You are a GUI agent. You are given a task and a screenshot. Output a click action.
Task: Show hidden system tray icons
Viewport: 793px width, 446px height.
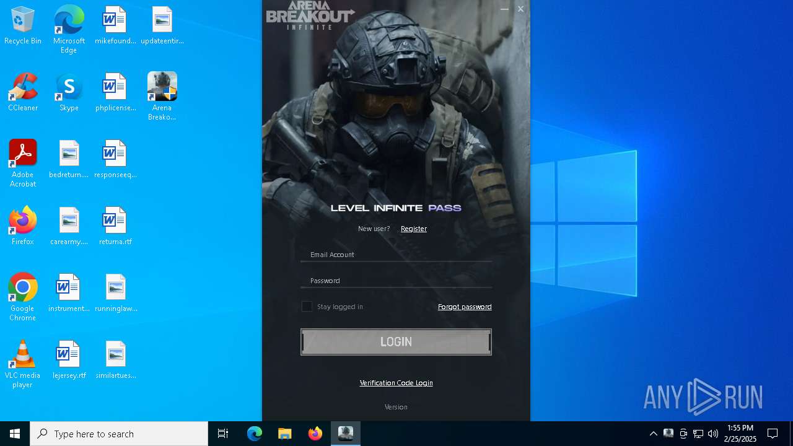[654, 434]
